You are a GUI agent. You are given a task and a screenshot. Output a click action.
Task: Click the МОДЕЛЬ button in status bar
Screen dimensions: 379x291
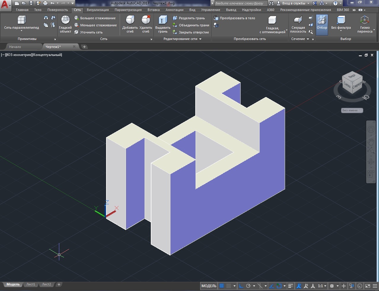[209, 286]
